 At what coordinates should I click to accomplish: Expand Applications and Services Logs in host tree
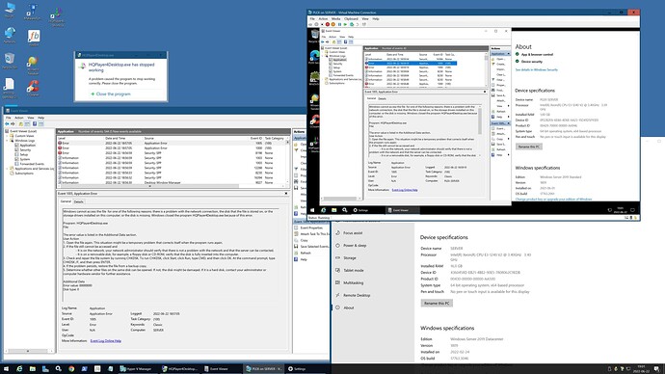(7, 169)
